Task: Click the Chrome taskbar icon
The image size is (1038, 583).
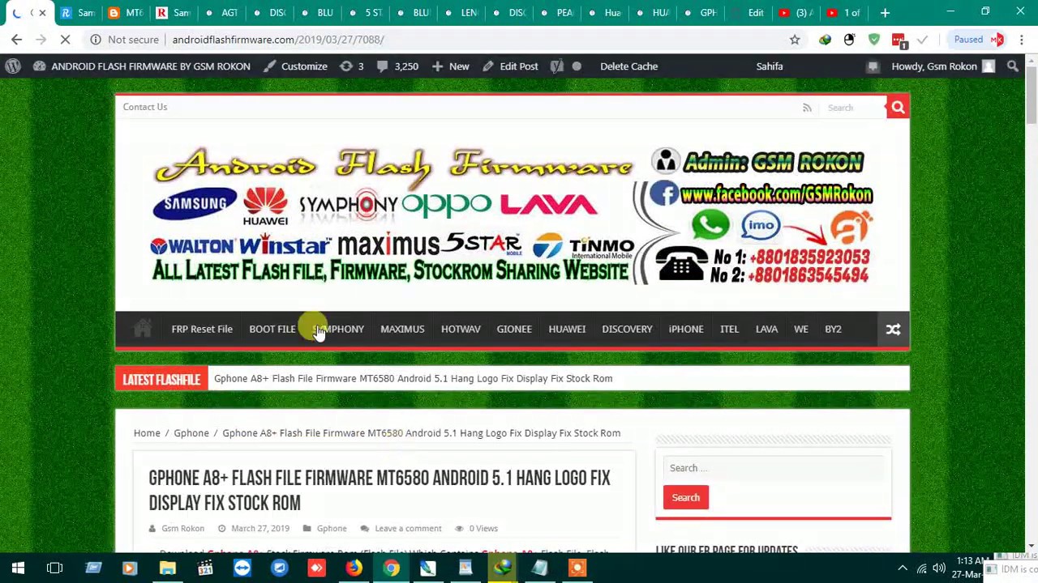Action: pos(391,568)
